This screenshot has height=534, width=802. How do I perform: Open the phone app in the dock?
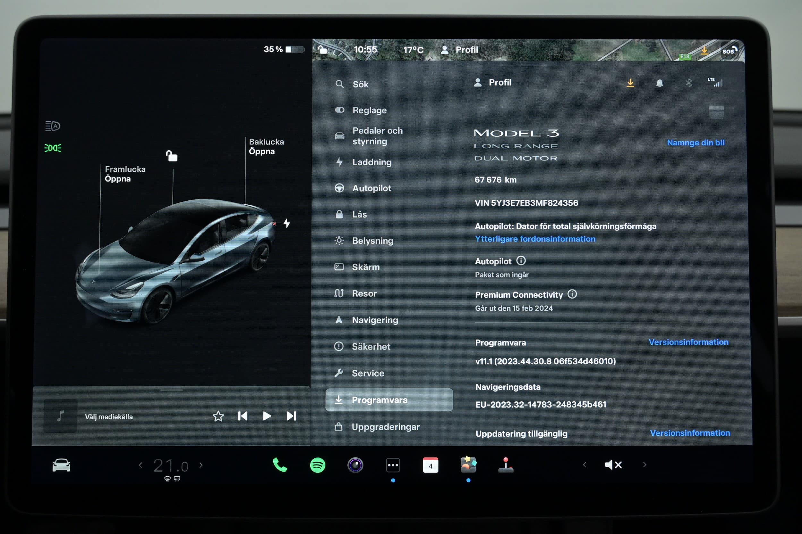tap(280, 465)
